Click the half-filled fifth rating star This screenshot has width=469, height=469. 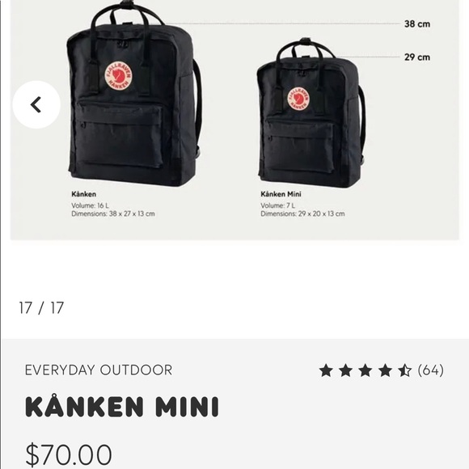[404, 370]
